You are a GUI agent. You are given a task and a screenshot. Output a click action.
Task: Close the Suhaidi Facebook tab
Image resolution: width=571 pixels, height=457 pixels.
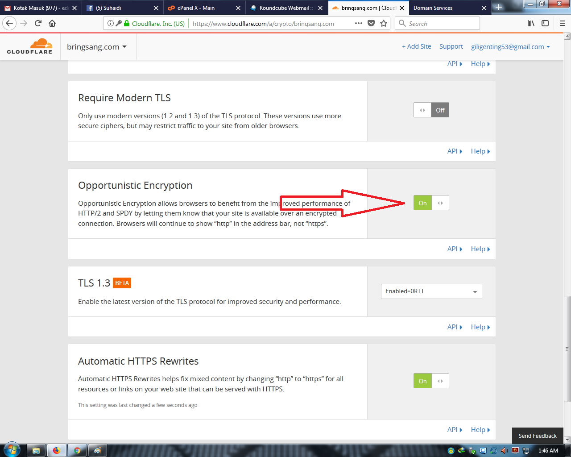(156, 8)
